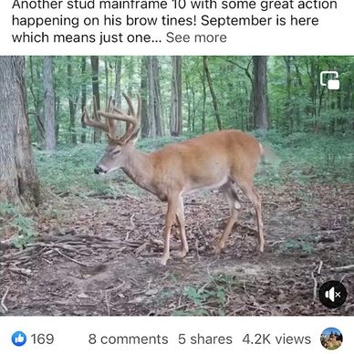Tap the deer video to pause playback
This screenshot has width=354, height=354.
coord(177,185)
